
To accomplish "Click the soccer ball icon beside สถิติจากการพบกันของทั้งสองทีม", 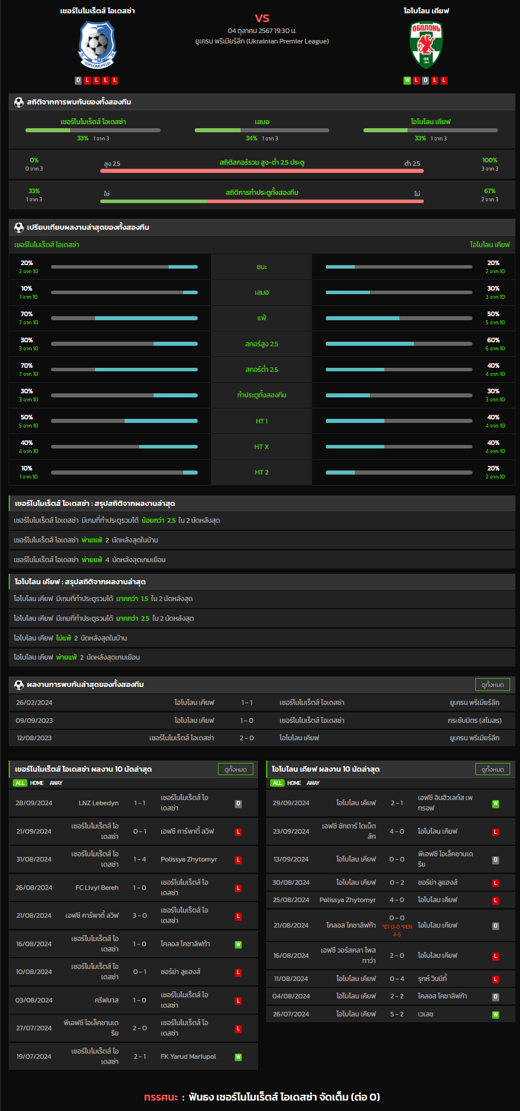I will click(19, 102).
